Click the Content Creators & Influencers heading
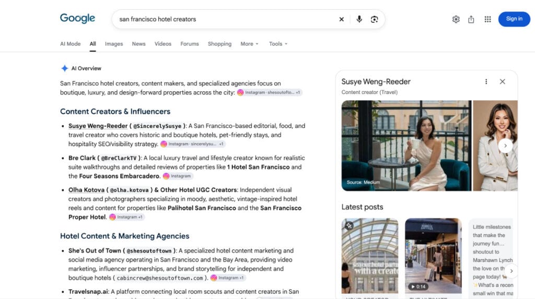The image size is (535, 299). pyautogui.click(x=115, y=112)
